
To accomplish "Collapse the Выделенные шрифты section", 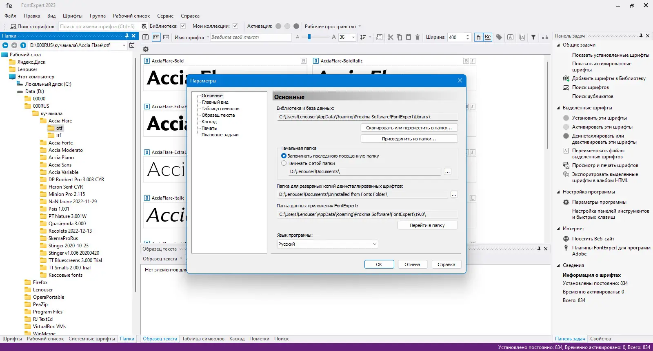I will point(558,108).
